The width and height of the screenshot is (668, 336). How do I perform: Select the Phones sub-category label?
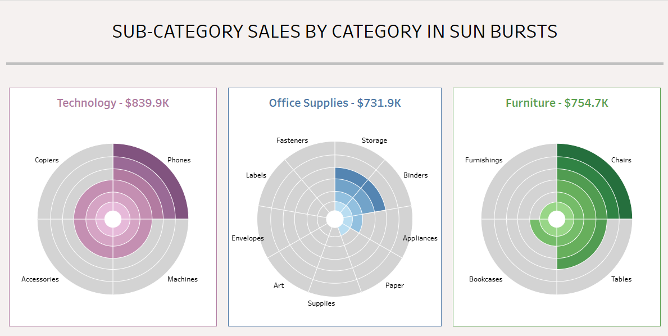click(179, 160)
